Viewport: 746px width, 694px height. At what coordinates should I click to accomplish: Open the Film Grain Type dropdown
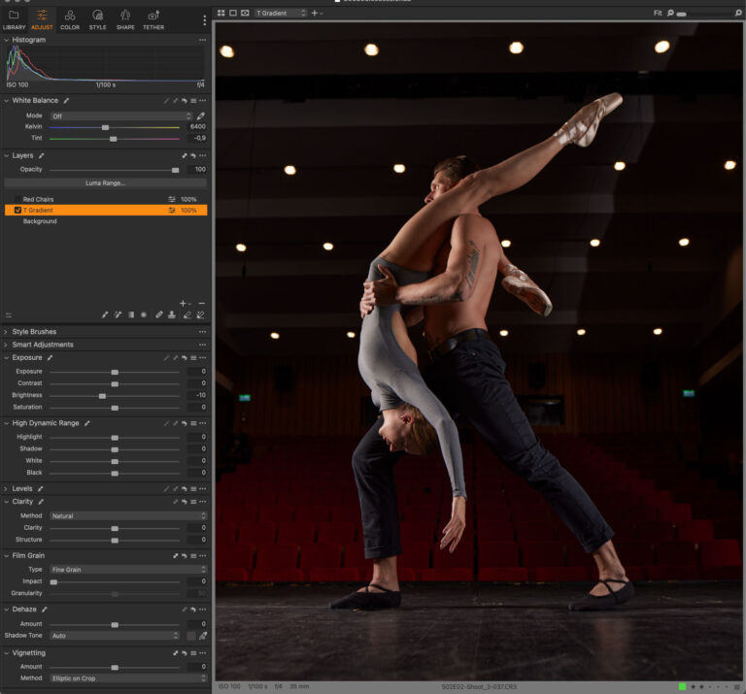click(x=128, y=570)
